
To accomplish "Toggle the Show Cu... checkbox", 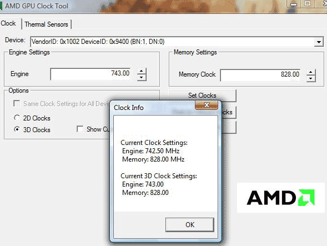I will coord(80,129).
